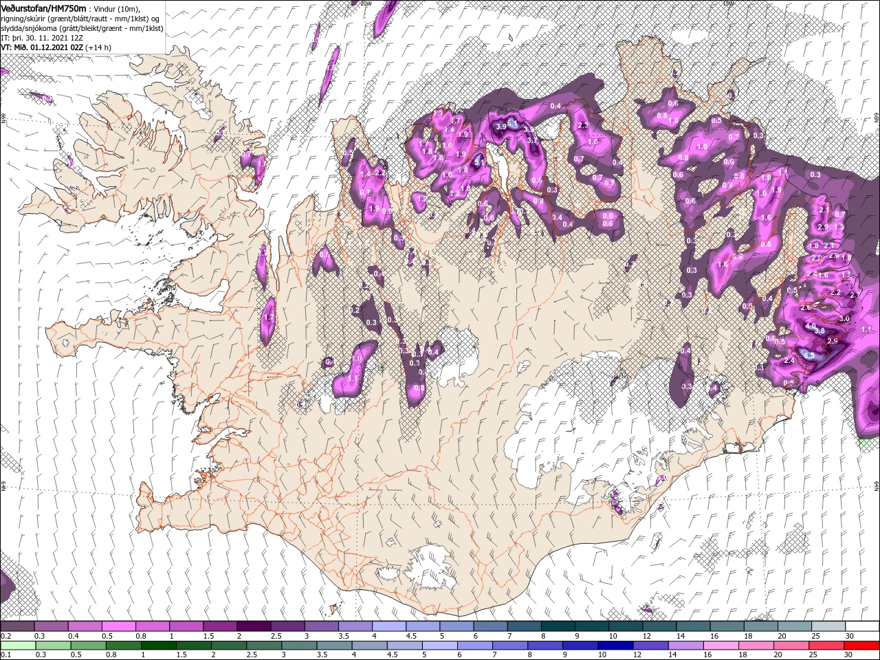Select the upper legend swatch between 12 and 14
The height and width of the screenshot is (660, 880).
click(658, 626)
